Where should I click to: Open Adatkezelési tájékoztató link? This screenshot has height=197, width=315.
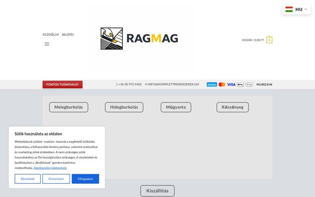tap(50, 168)
